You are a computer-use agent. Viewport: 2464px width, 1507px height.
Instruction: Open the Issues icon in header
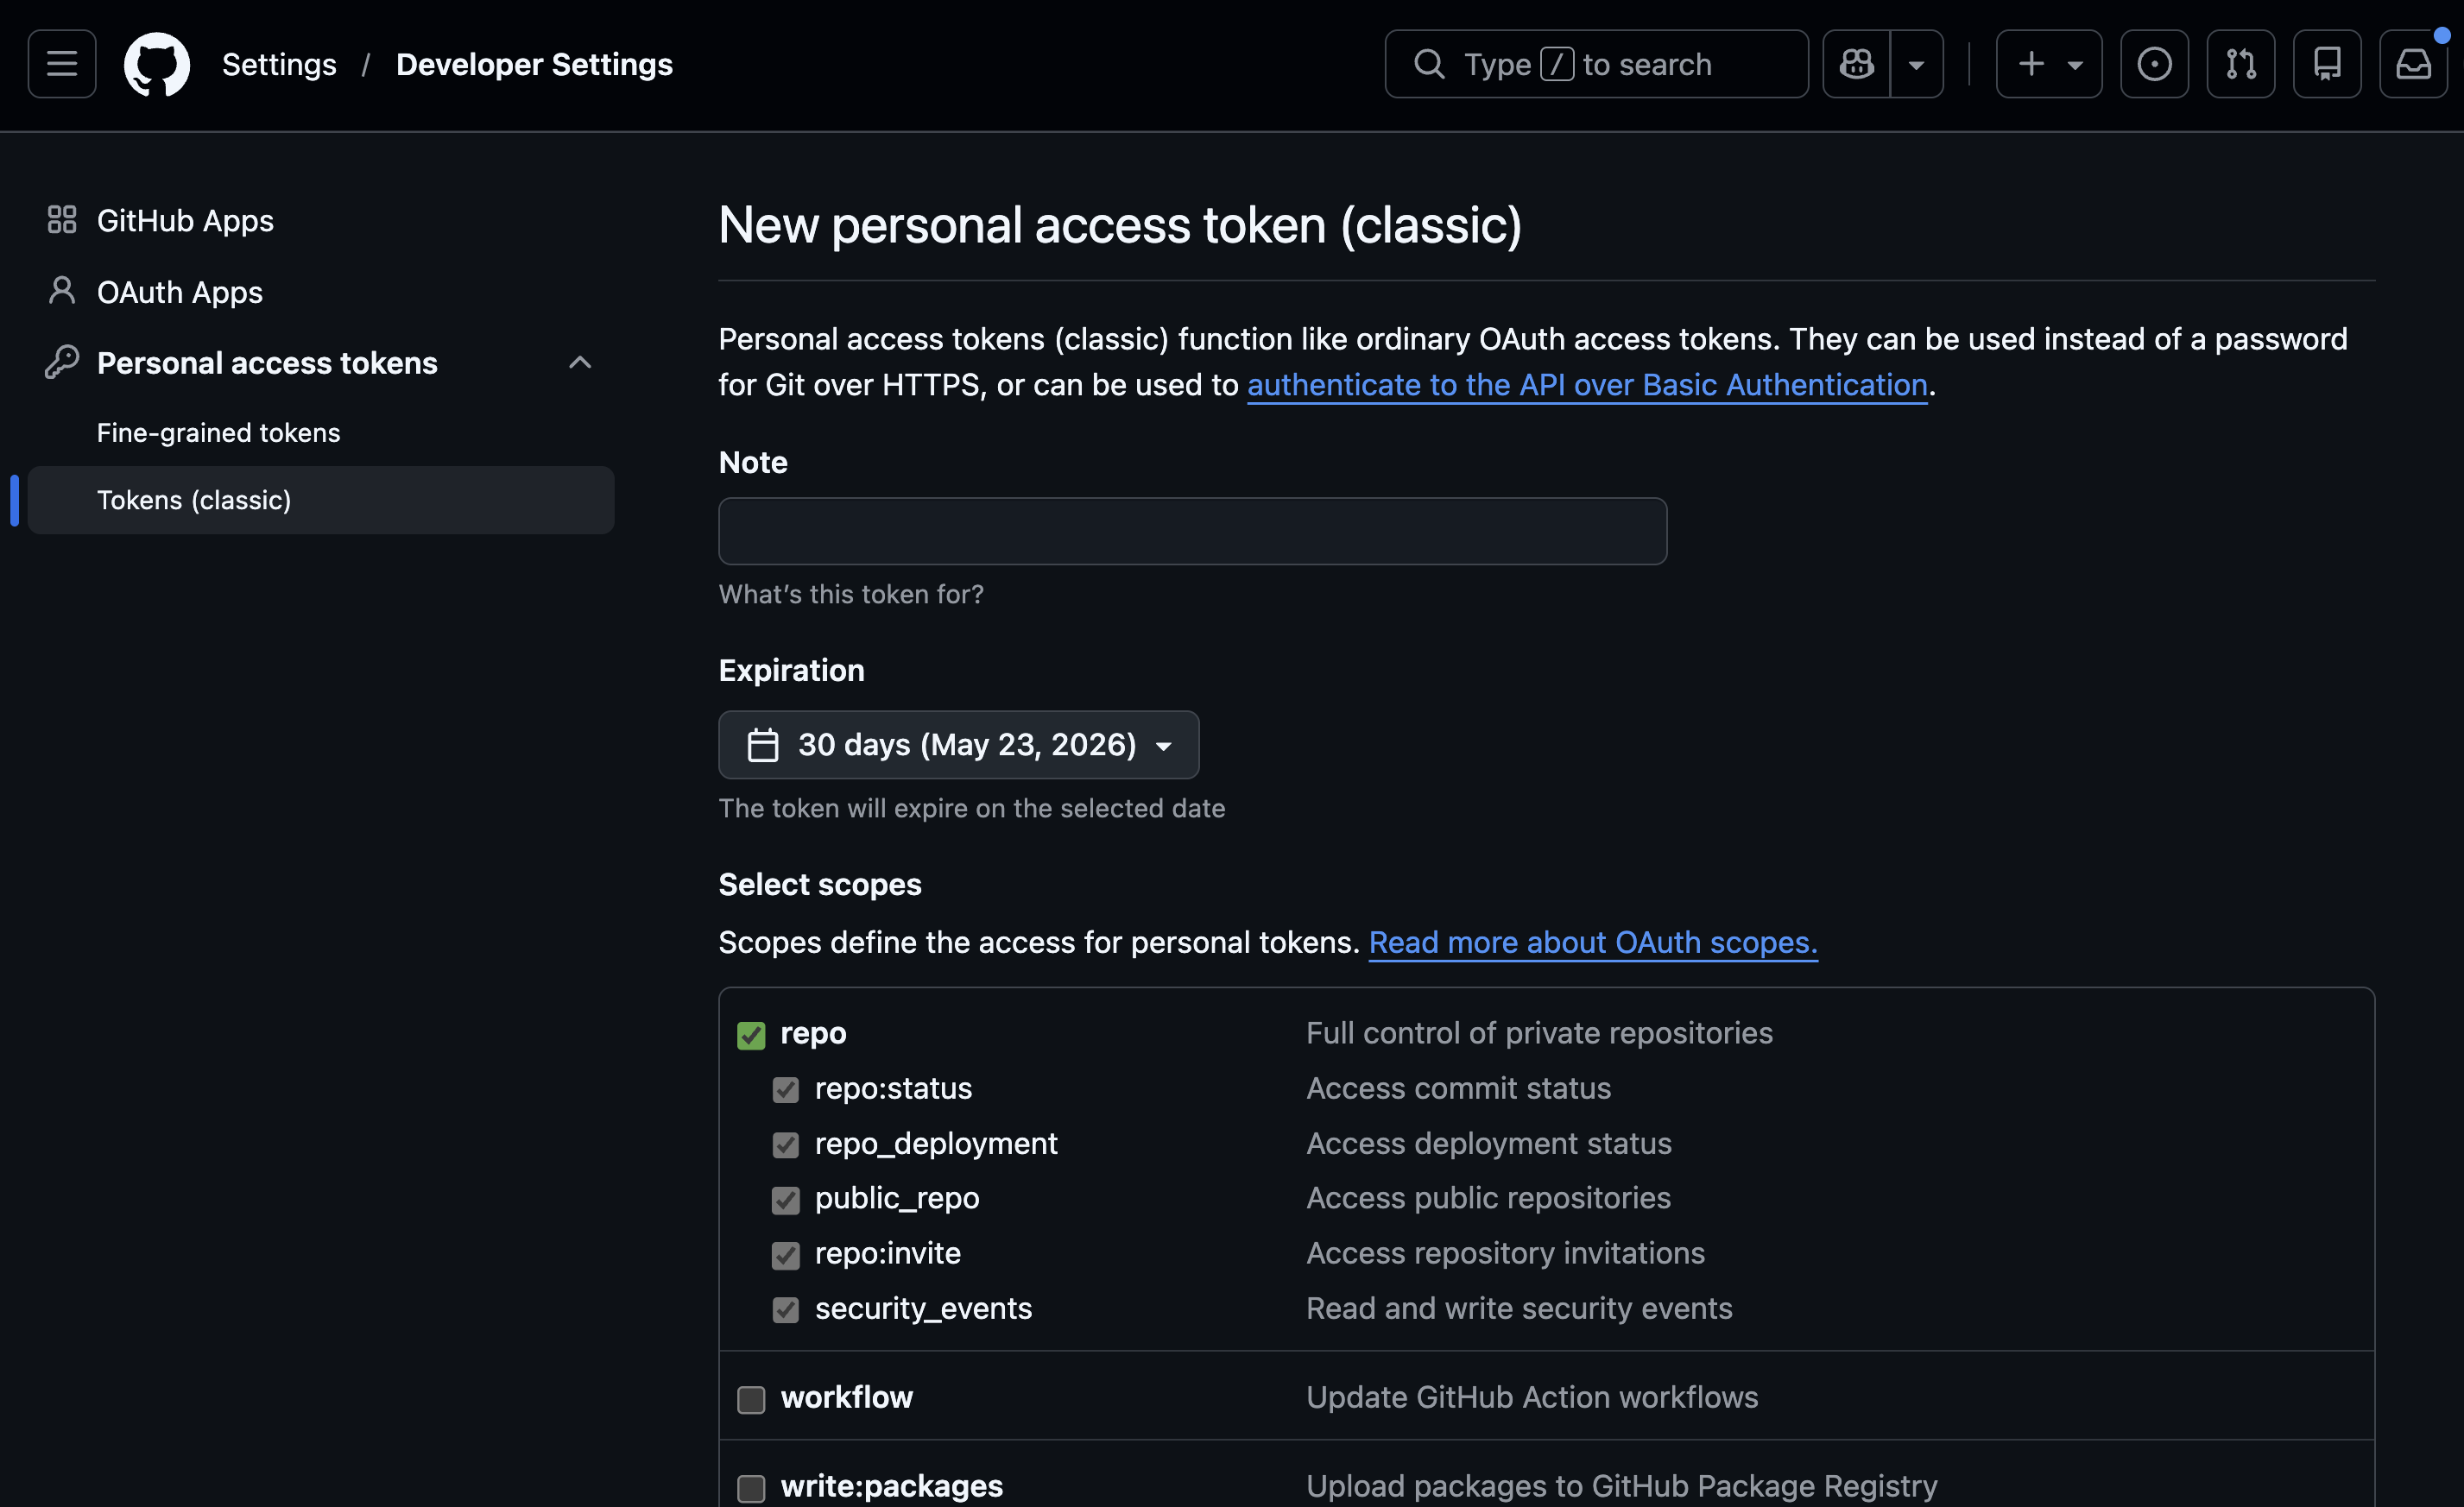point(2154,64)
